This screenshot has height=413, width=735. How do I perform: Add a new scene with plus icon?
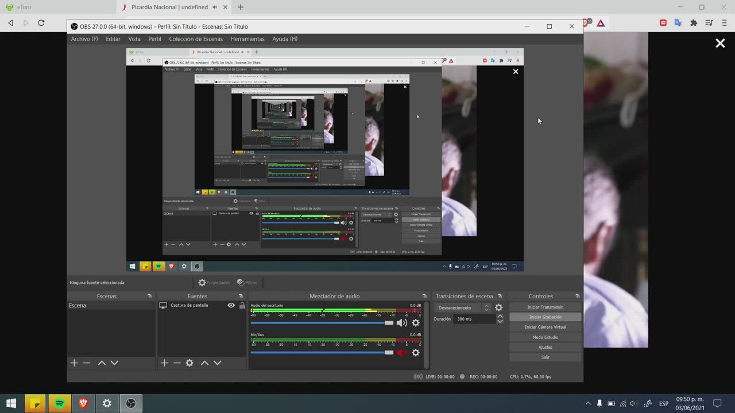(74, 363)
